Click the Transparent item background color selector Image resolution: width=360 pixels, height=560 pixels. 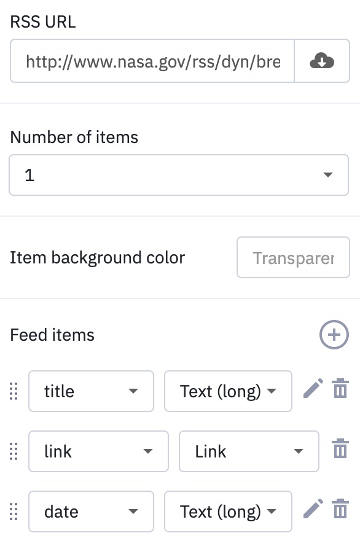coord(293,257)
